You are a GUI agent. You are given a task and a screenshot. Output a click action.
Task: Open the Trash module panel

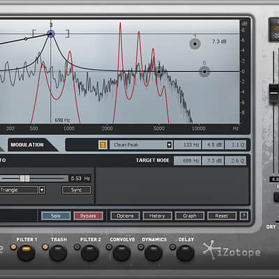(x=58, y=252)
